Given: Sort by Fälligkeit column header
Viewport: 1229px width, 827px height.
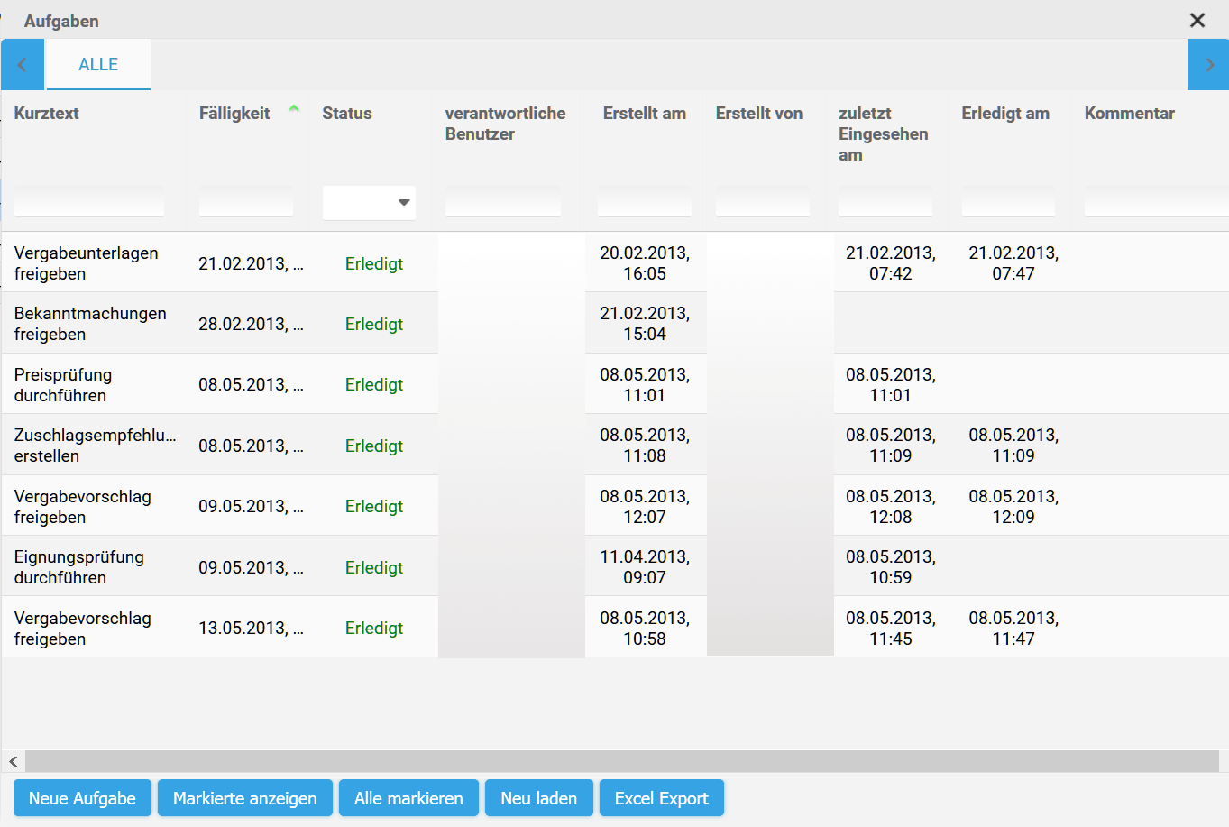Looking at the screenshot, I should point(234,113).
